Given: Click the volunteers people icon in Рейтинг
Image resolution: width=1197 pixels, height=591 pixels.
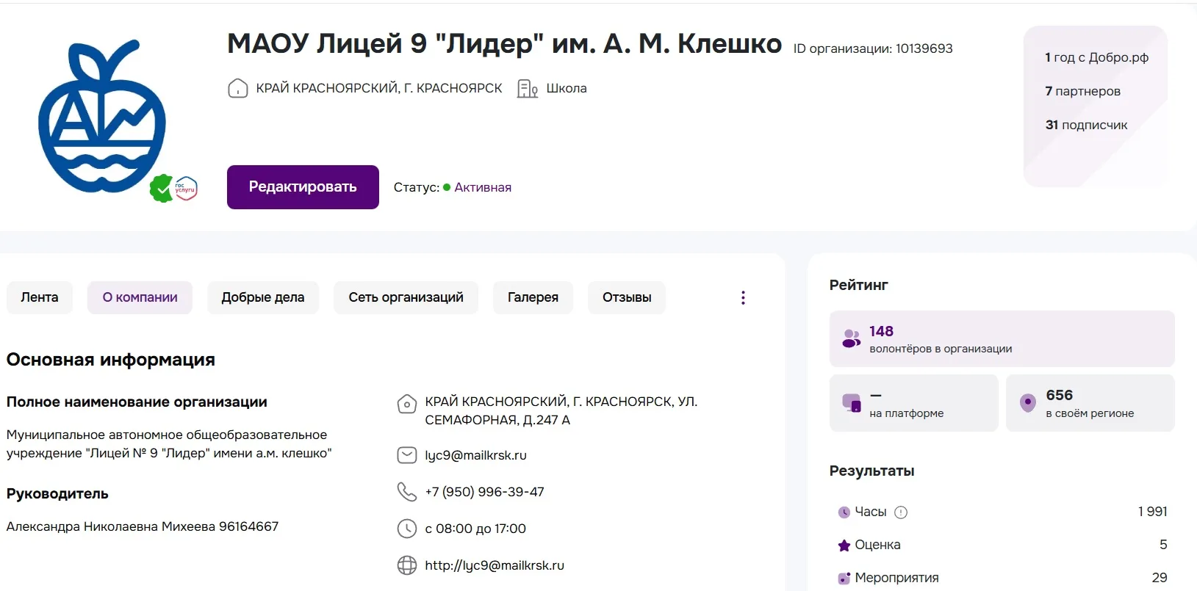Looking at the screenshot, I should (851, 338).
